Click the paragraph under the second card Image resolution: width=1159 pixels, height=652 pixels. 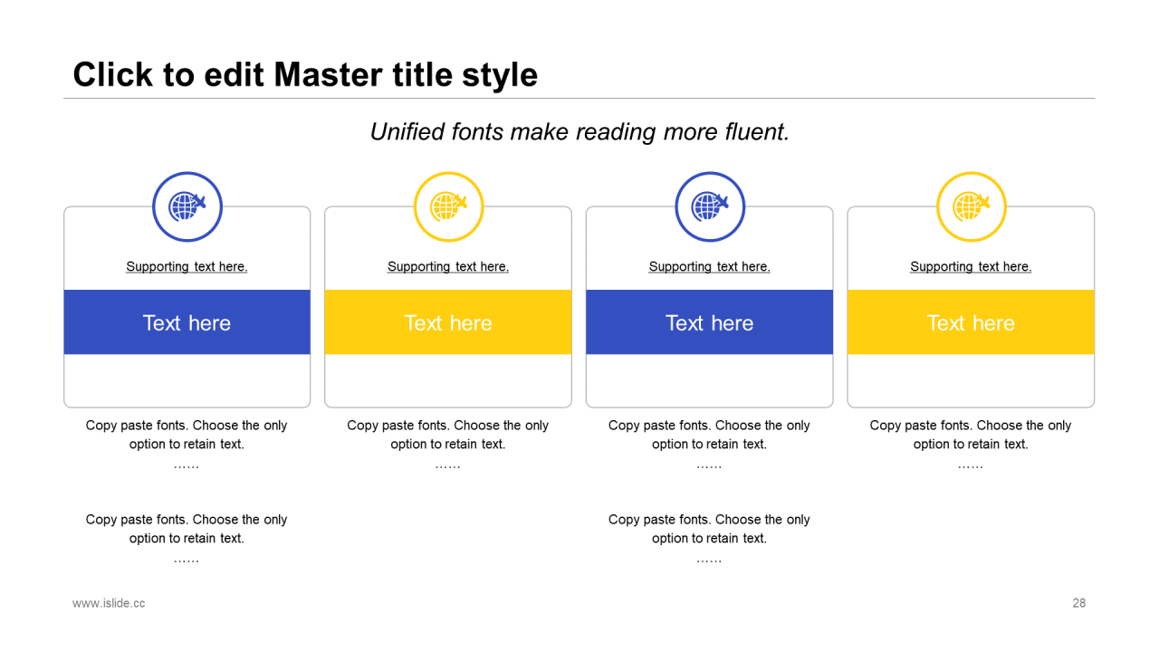coord(448,444)
